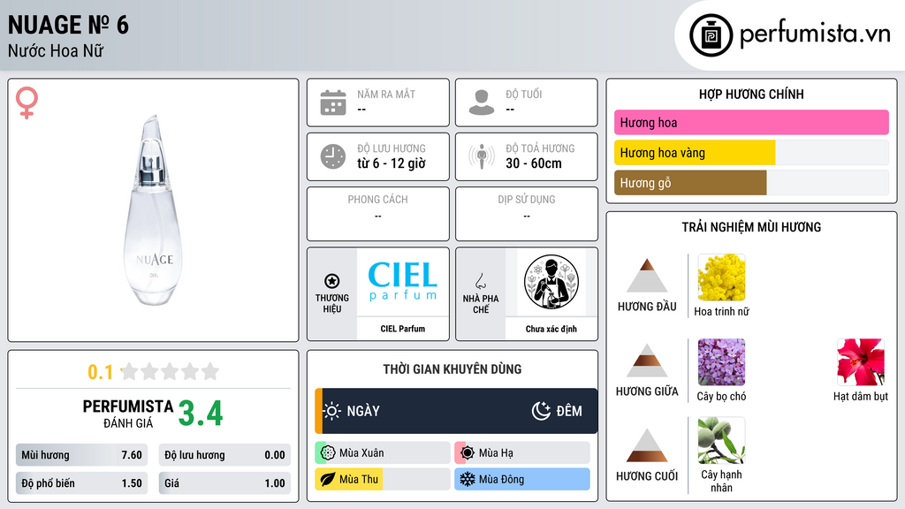Click the Hương hoa pink accord bar
The width and height of the screenshot is (905, 509).
point(751,122)
